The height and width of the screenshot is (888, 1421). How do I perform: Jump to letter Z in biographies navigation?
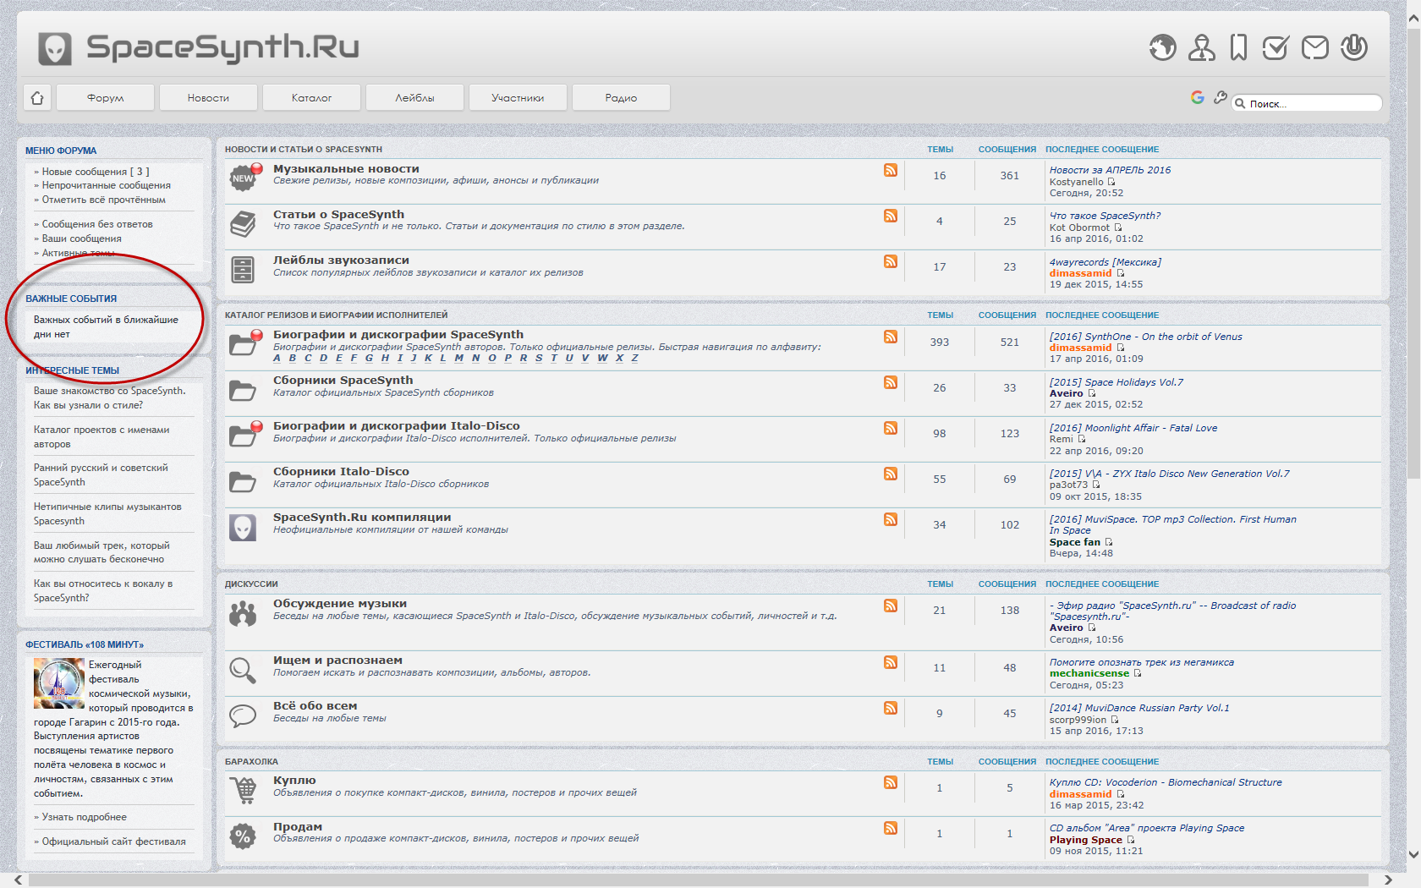635,358
